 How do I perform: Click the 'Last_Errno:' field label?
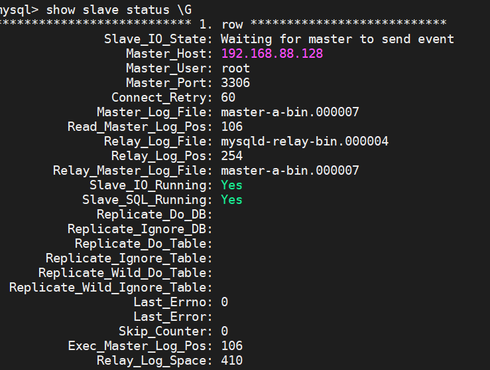tap(173, 302)
